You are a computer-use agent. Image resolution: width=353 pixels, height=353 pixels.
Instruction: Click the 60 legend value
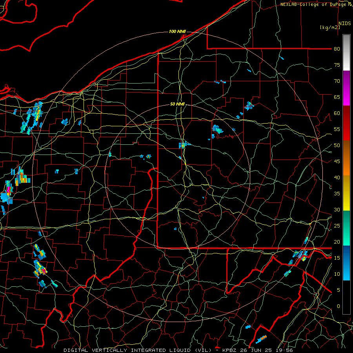coord(337,113)
